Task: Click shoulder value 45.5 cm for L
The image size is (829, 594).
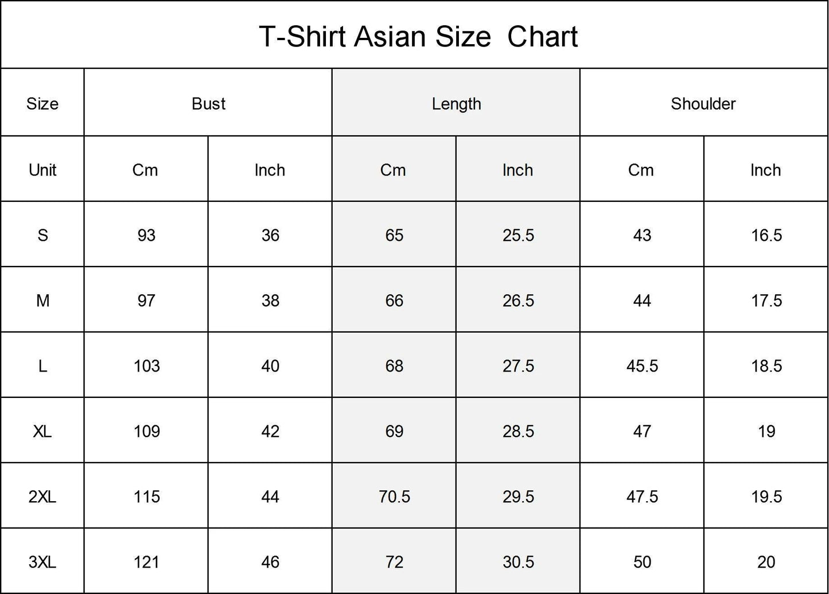Action: [642, 366]
